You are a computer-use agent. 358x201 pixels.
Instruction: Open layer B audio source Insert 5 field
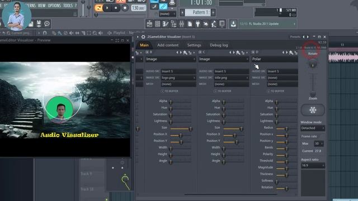tap(178, 71)
